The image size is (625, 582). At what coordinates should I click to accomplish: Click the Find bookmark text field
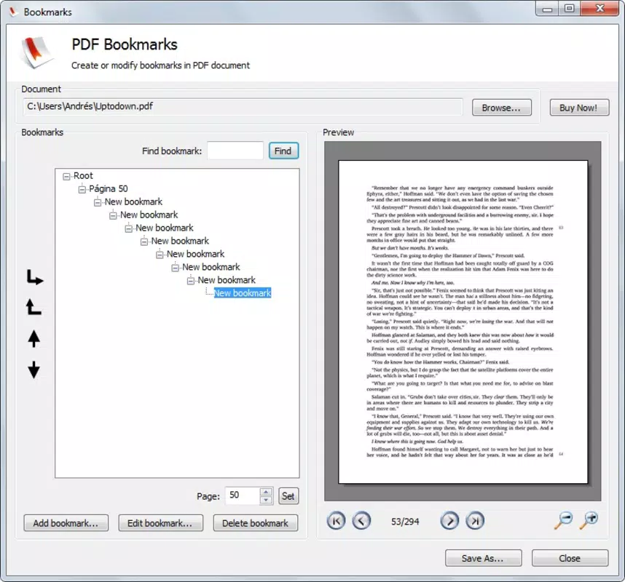pos(235,151)
